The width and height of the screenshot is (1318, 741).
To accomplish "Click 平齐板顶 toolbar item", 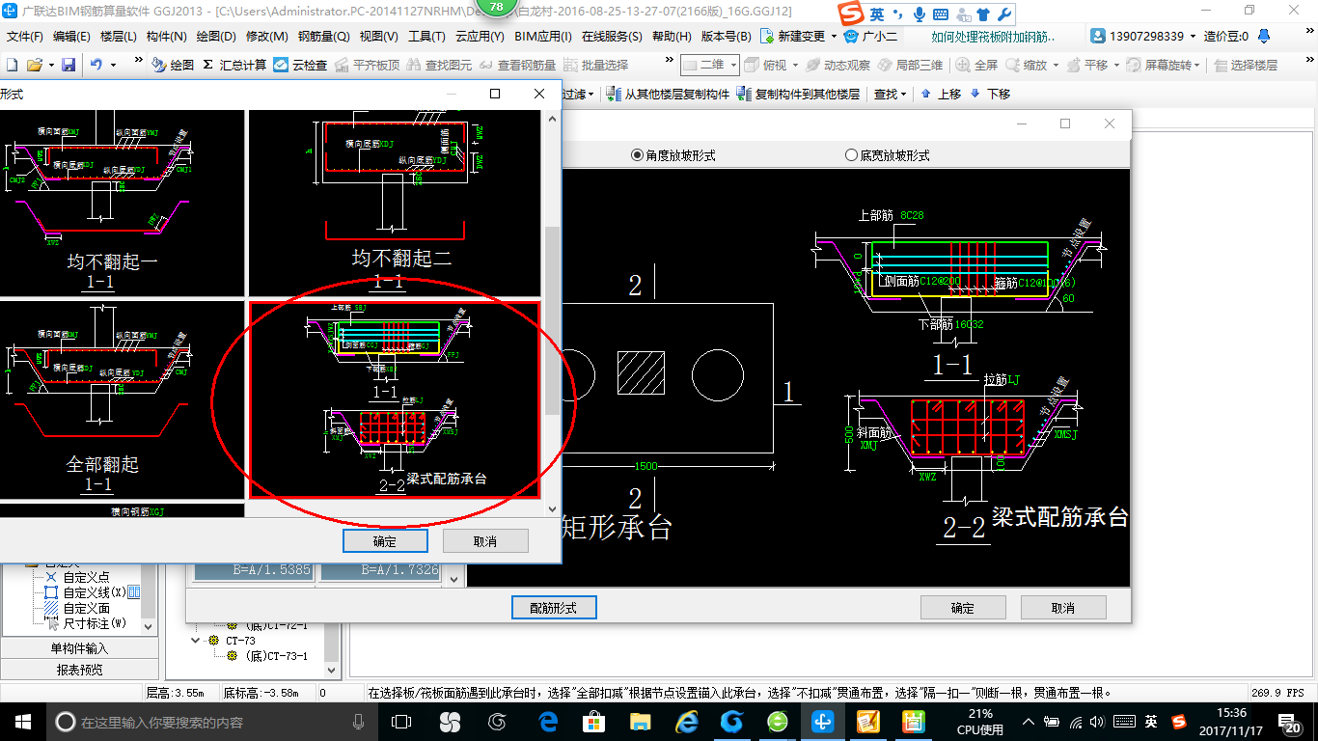I will [x=368, y=65].
